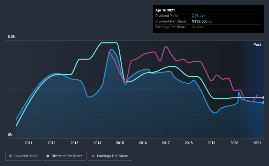Image resolution: width=269 pixels, height=166 pixels.
Task: Click the Past region label
Action: tap(257, 44)
